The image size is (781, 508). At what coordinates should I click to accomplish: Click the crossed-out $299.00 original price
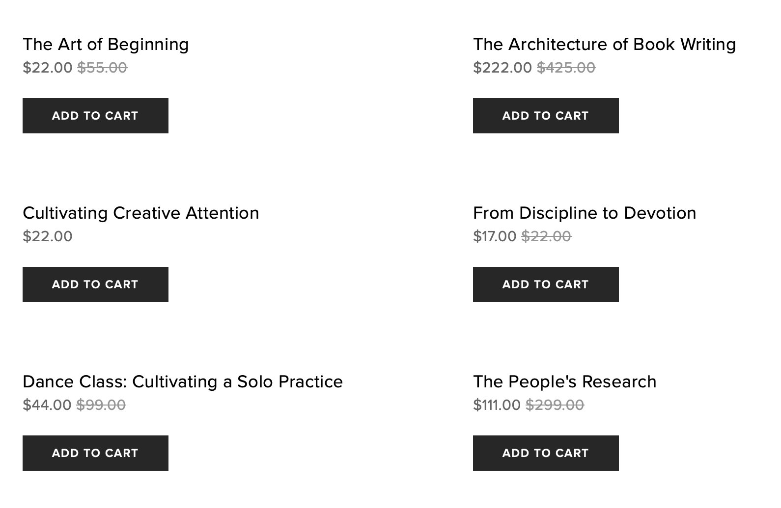pyautogui.click(x=555, y=405)
